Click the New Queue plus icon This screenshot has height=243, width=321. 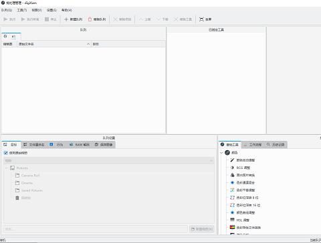click(x=66, y=19)
